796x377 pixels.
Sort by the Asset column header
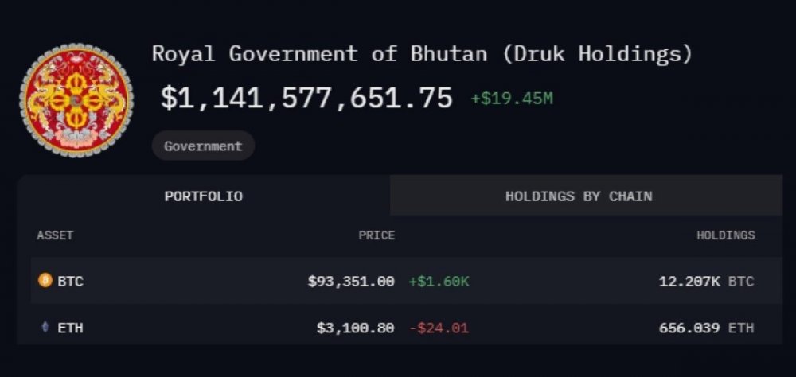click(55, 235)
